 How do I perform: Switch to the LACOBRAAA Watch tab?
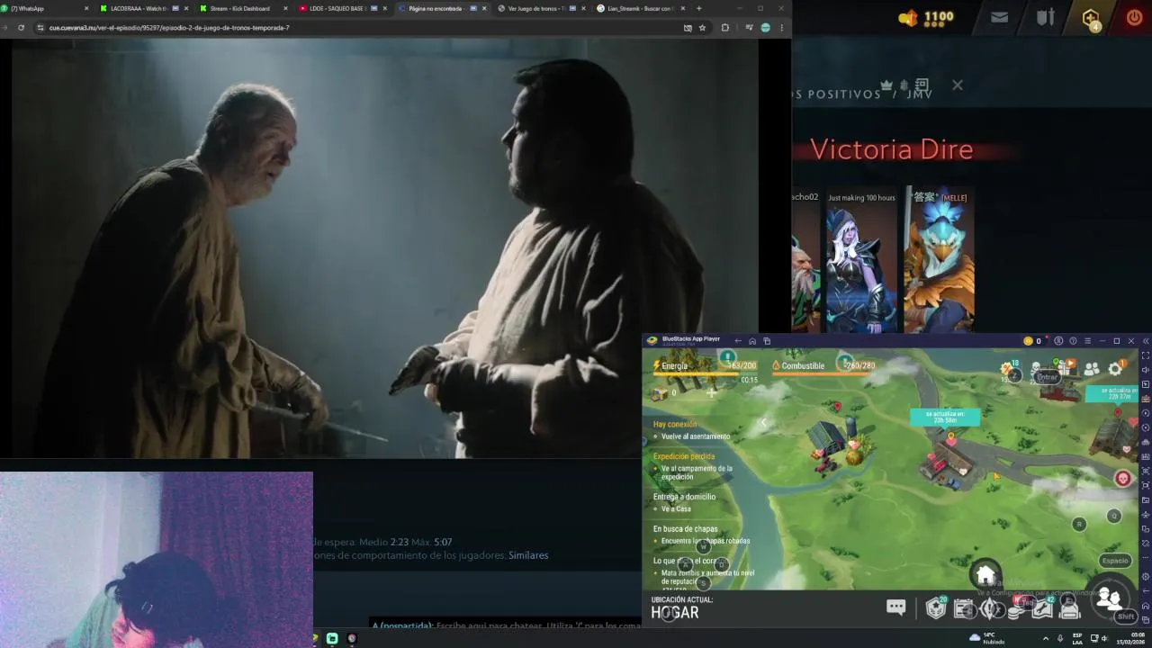tap(140, 8)
